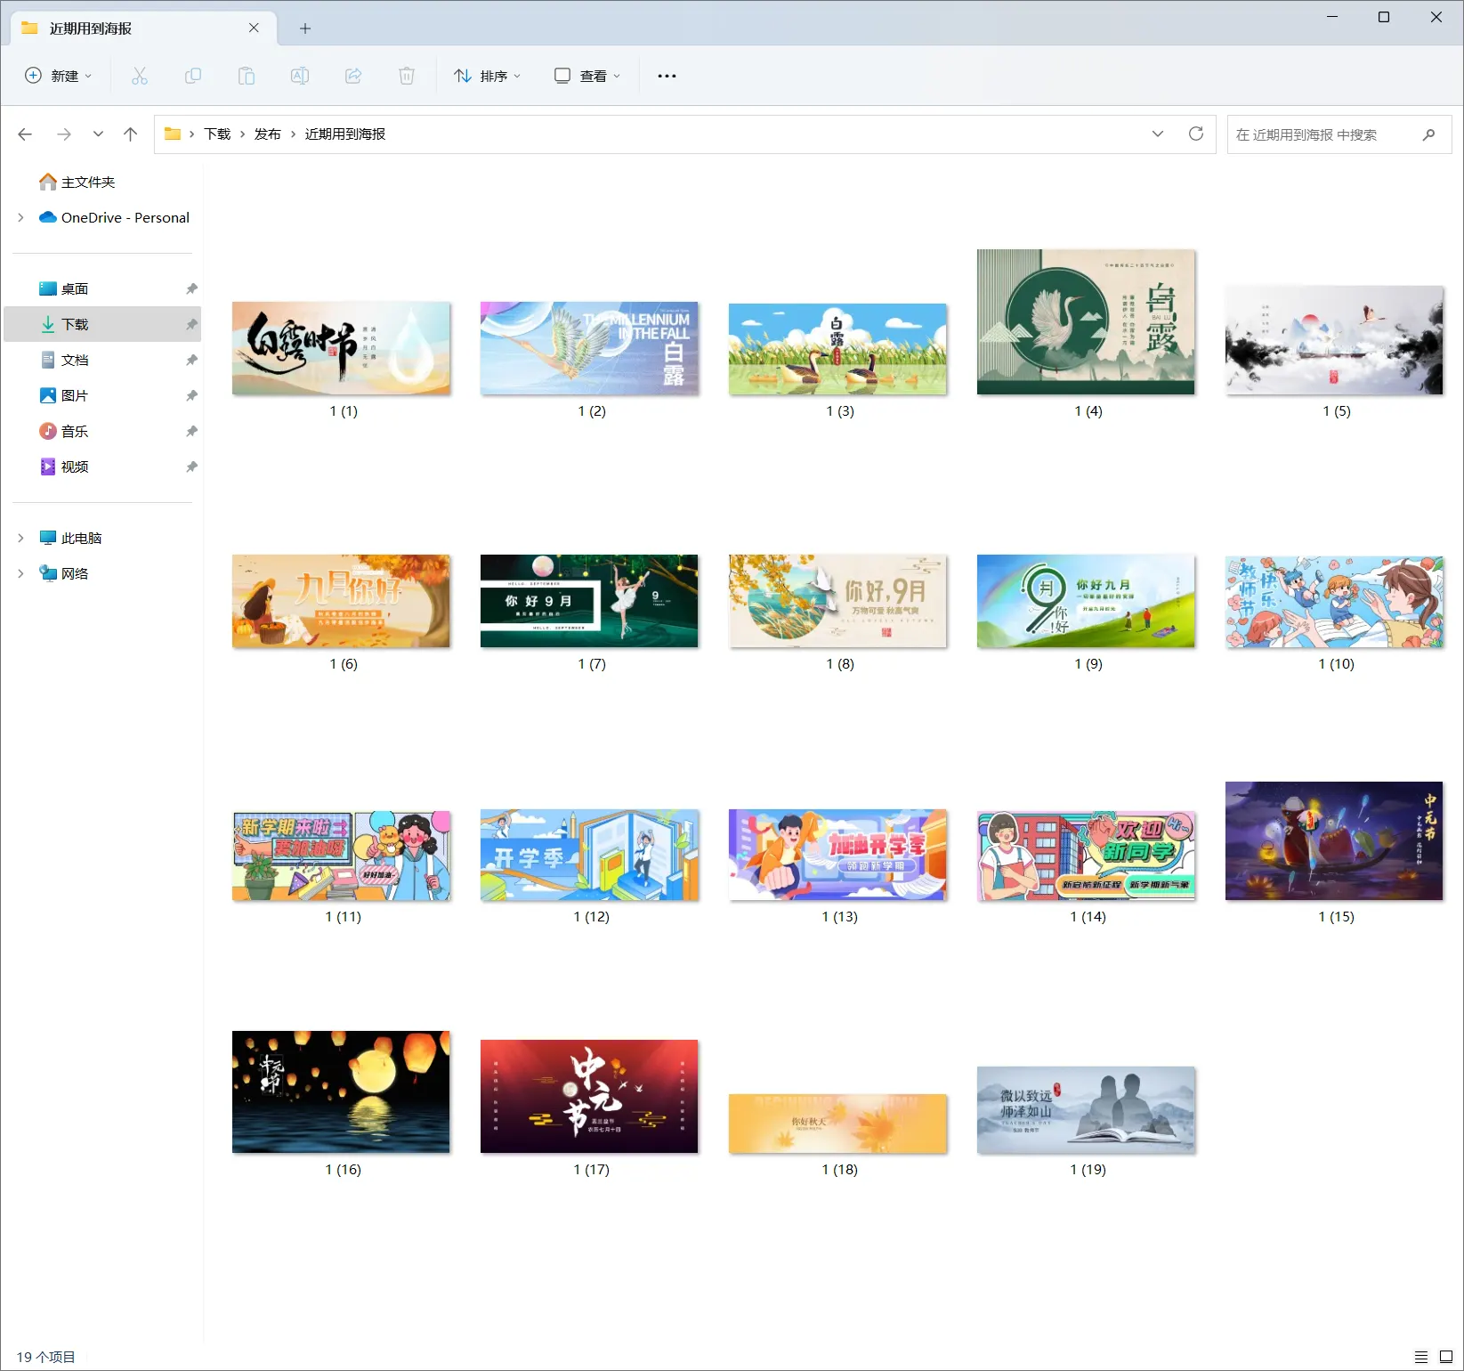Click the Share icon in toolbar

[x=353, y=76]
